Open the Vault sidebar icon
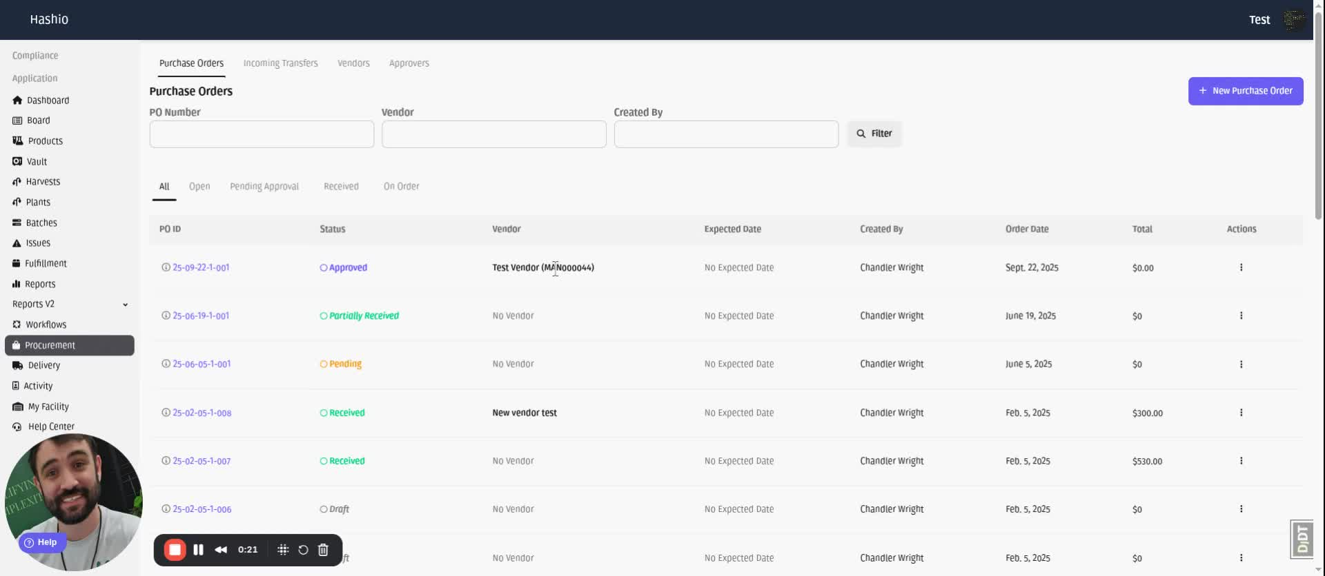 coord(17,162)
